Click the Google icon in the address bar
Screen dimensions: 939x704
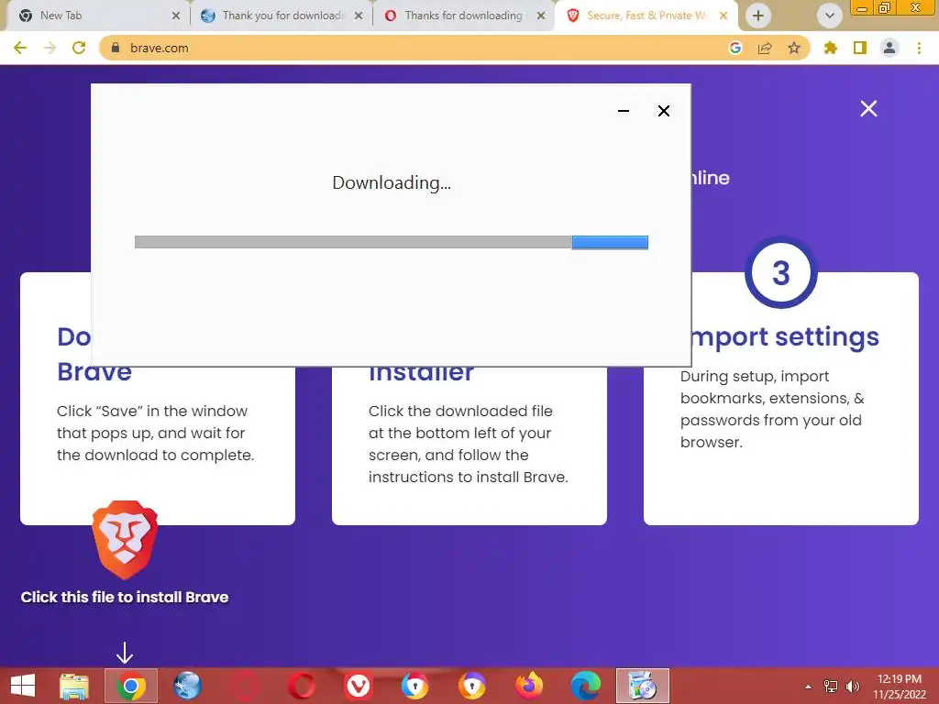coord(735,48)
